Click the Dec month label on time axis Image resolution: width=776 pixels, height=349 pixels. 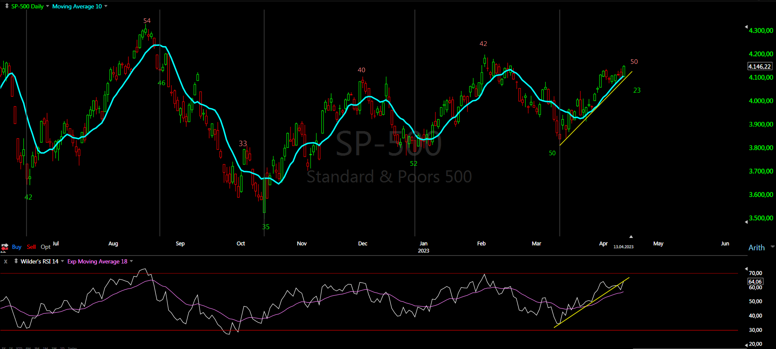coord(363,243)
